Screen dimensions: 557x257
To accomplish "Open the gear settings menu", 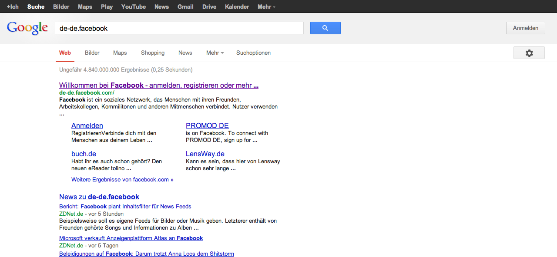I will tap(529, 53).
